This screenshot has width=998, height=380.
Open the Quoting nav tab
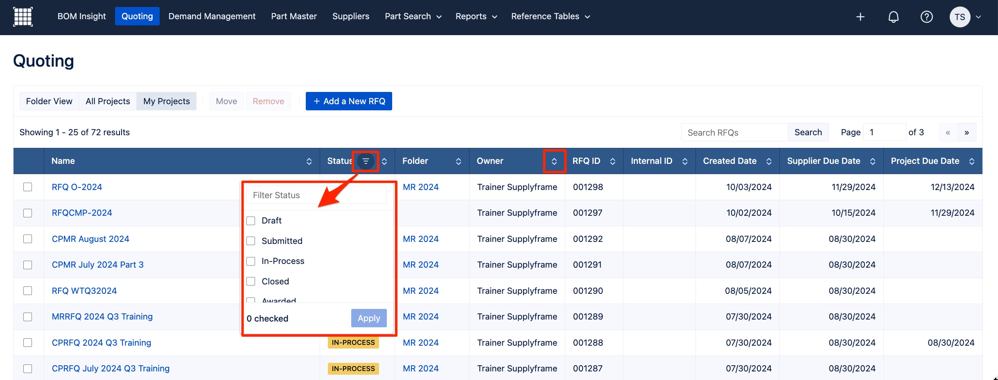137,16
